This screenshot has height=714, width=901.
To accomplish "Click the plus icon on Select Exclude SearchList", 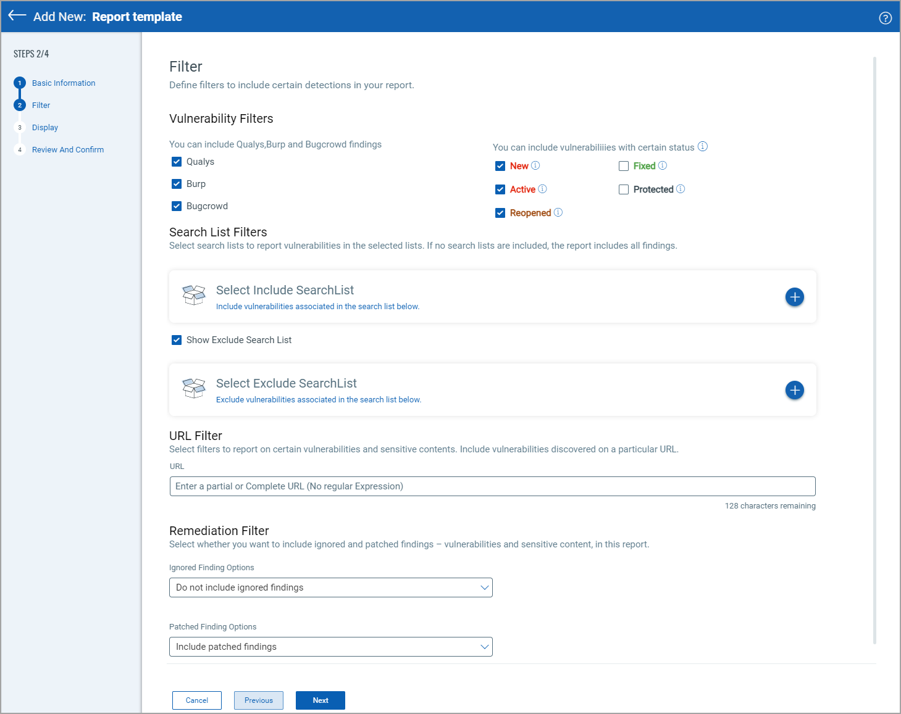I will [x=794, y=390].
